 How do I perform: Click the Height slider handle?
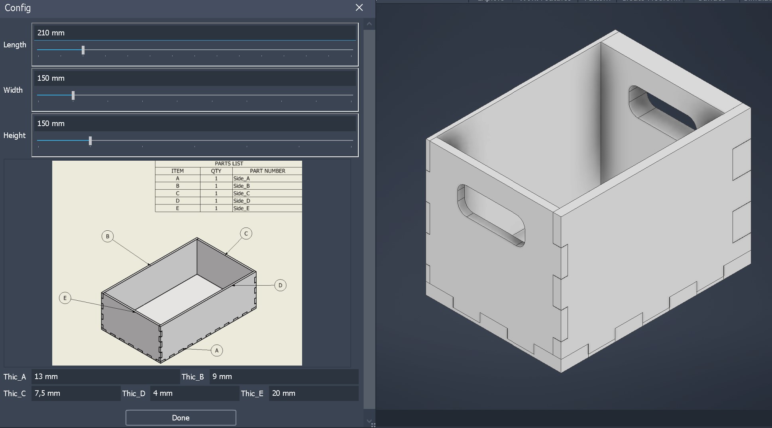click(x=90, y=140)
